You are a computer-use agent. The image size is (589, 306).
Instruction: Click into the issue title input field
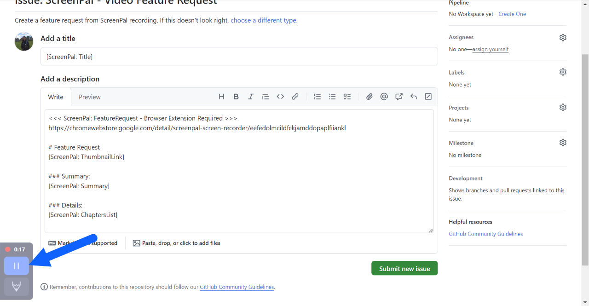(239, 56)
